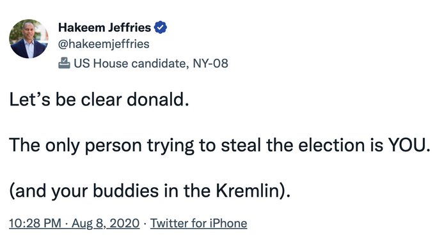The height and width of the screenshot is (244, 435).
Task: Click the blue verified checkmark badge
Action: point(161,27)
